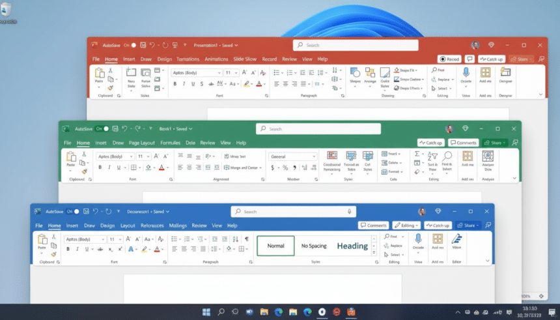Open the Formulas tab in Excel
Image resolution: width=560 pixels, height=320 pixels.
[170, 143]
